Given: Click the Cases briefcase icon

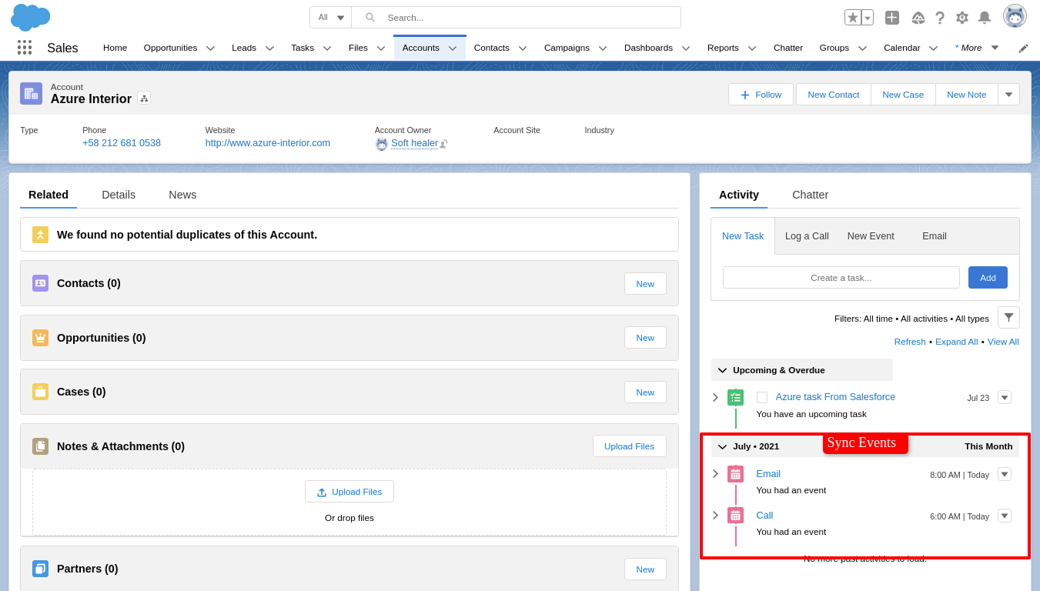Looking at the screenshot, I should pos(40,392).
